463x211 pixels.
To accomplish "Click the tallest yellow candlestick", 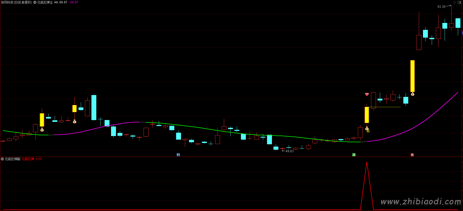I will 412,76.
